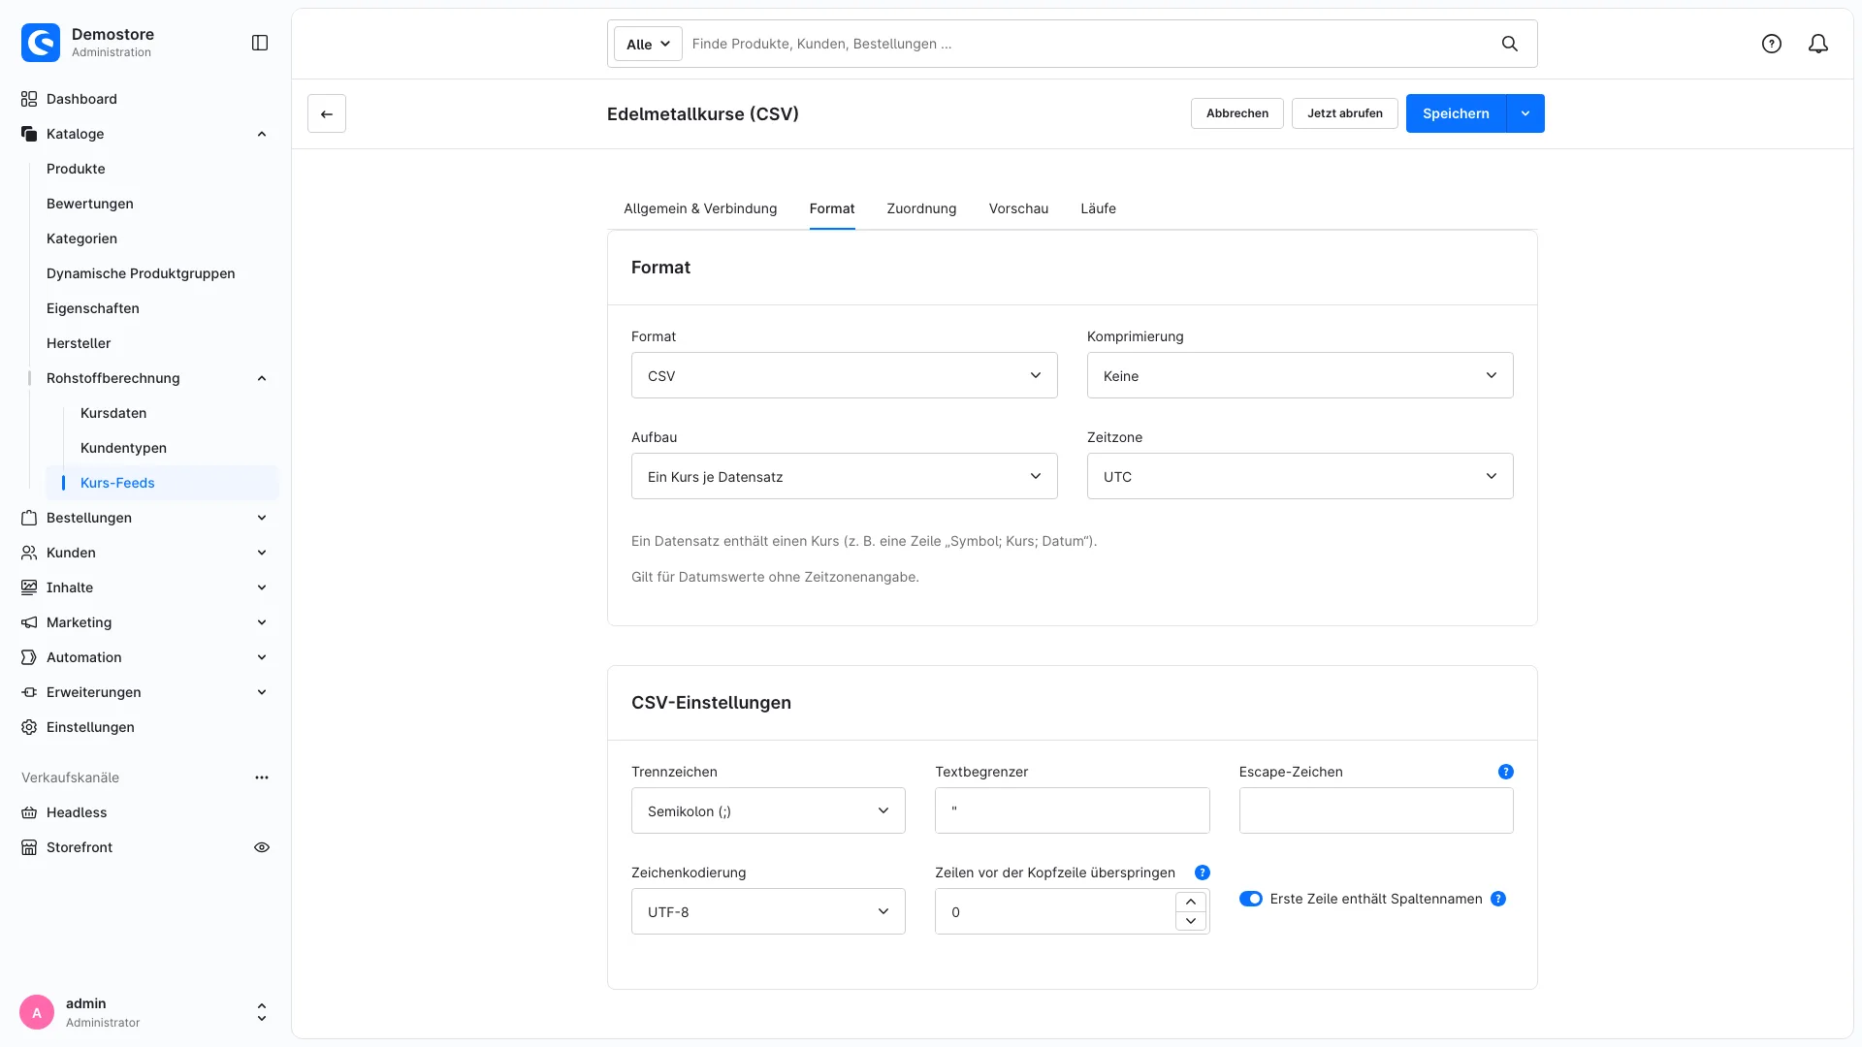Switch to the Läufe tab

(1098, 208)
